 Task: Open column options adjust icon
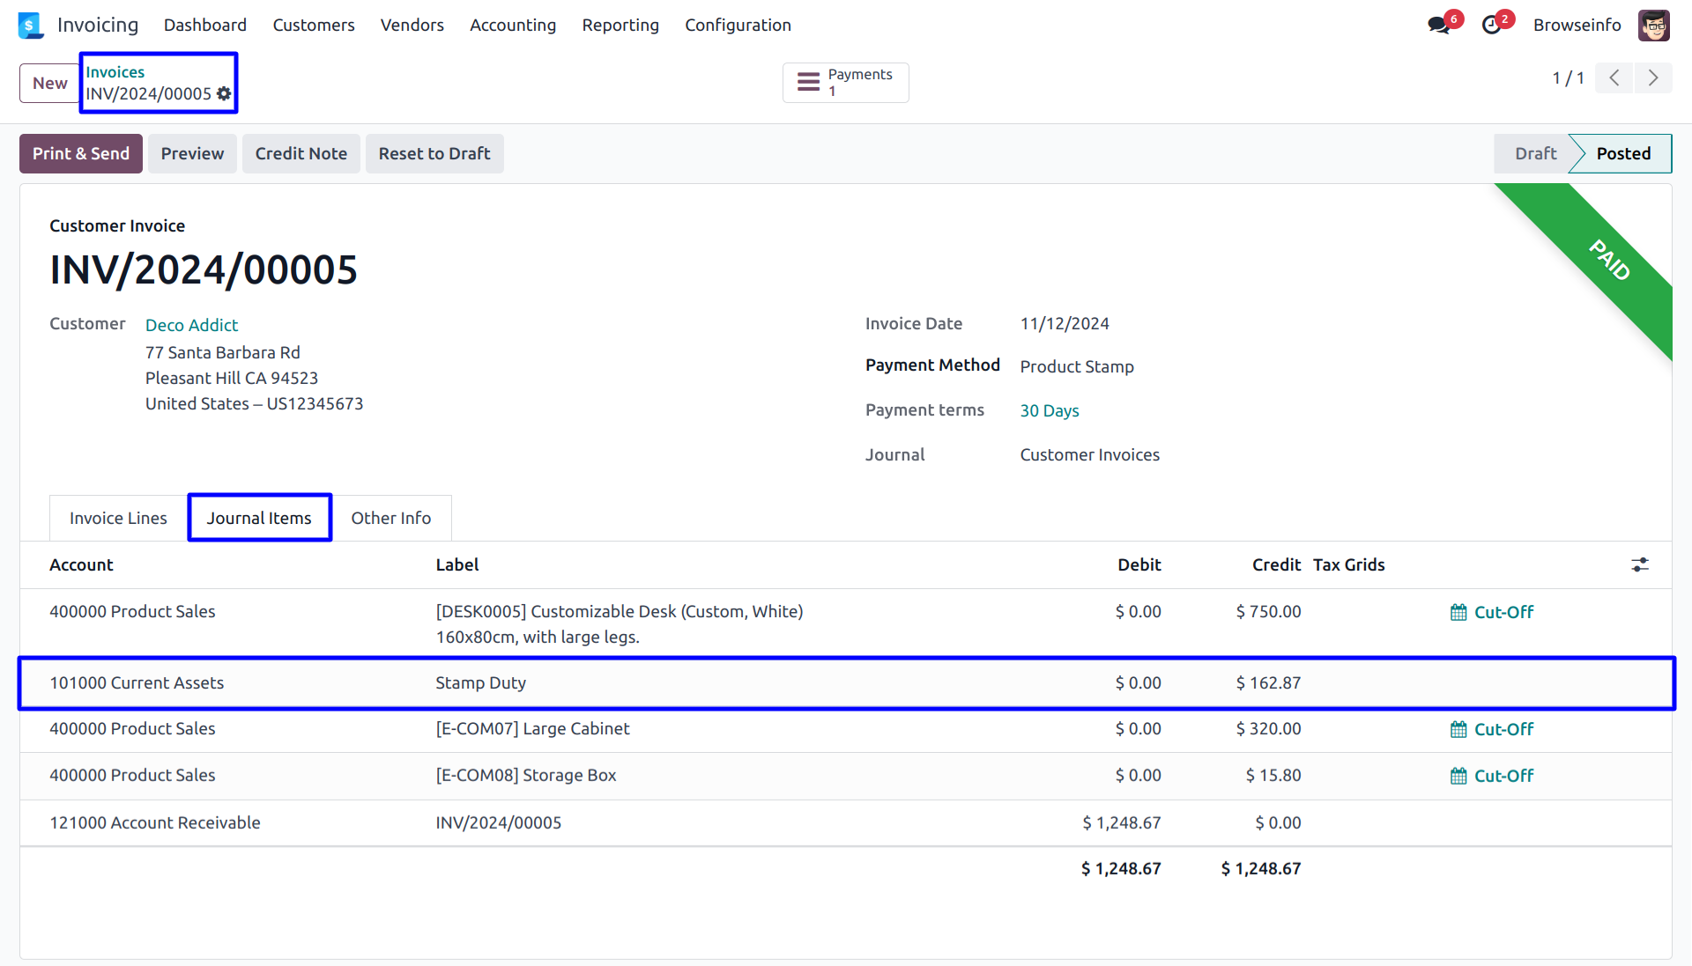(x=1639, y=564)
